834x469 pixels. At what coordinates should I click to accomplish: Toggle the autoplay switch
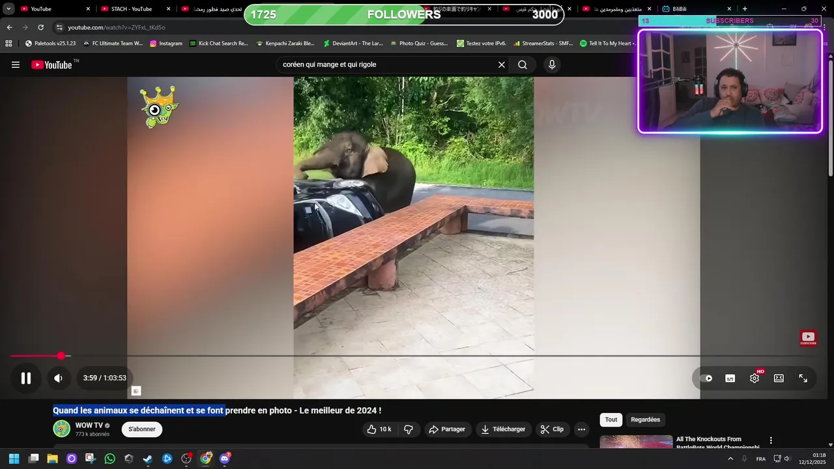click(x=706, y=378)
